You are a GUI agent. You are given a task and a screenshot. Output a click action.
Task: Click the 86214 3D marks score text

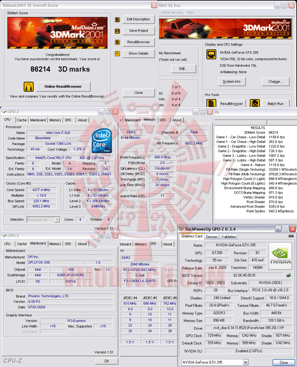tap(60, 69)
